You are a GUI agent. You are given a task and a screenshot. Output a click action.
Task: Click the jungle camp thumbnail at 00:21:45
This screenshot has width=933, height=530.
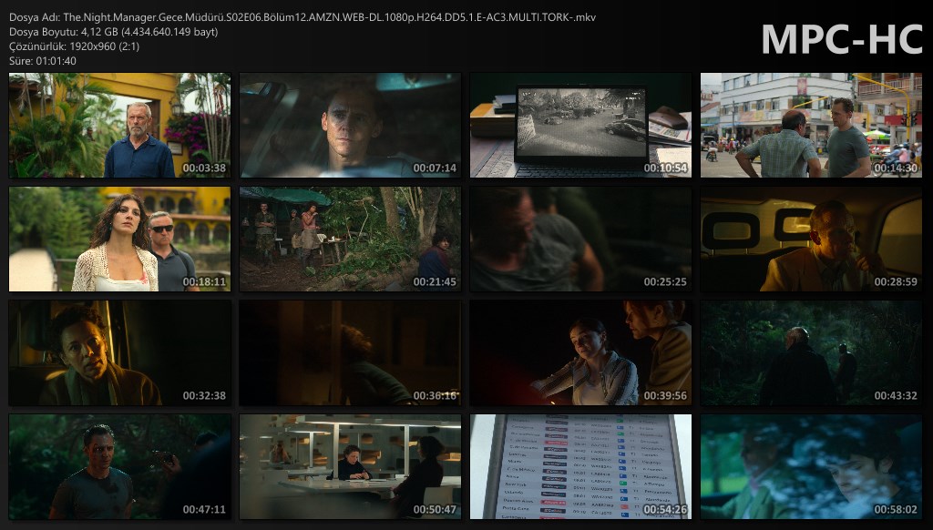click(350, 240)
